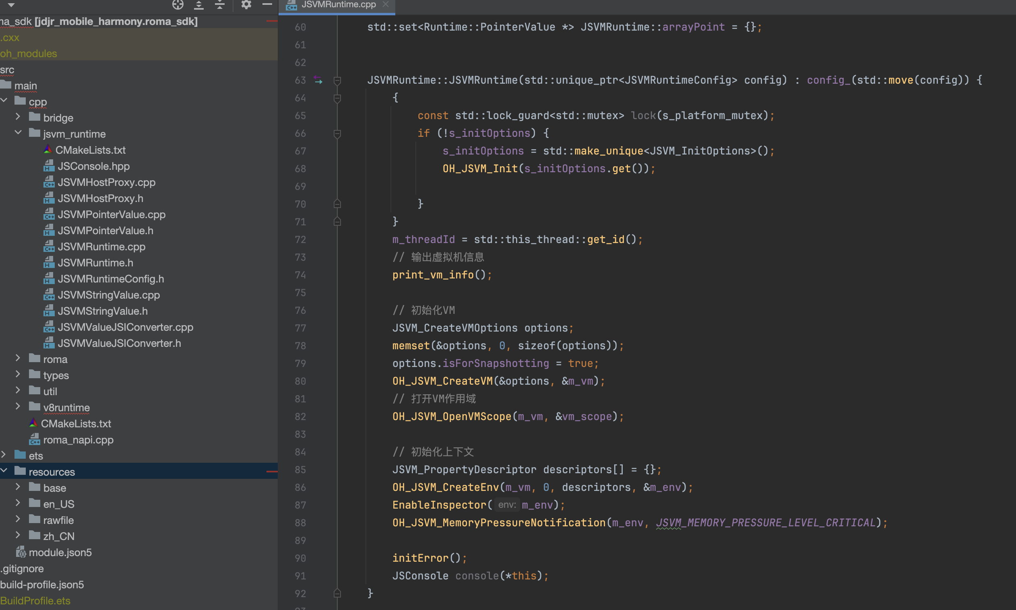
Task: Select the src folder
Action: [x=7, y=70]
